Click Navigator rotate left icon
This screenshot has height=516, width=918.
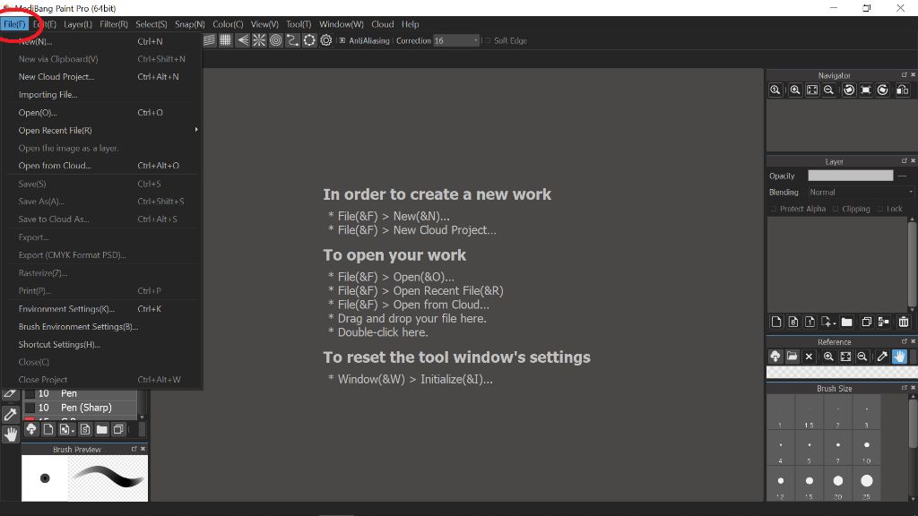click(849, 90)
